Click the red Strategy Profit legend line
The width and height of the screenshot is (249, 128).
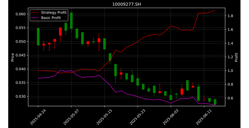pyautogui.click(x=35, y=13)
